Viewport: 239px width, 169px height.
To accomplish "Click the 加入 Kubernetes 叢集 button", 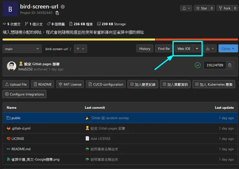I will click(214, 84).
